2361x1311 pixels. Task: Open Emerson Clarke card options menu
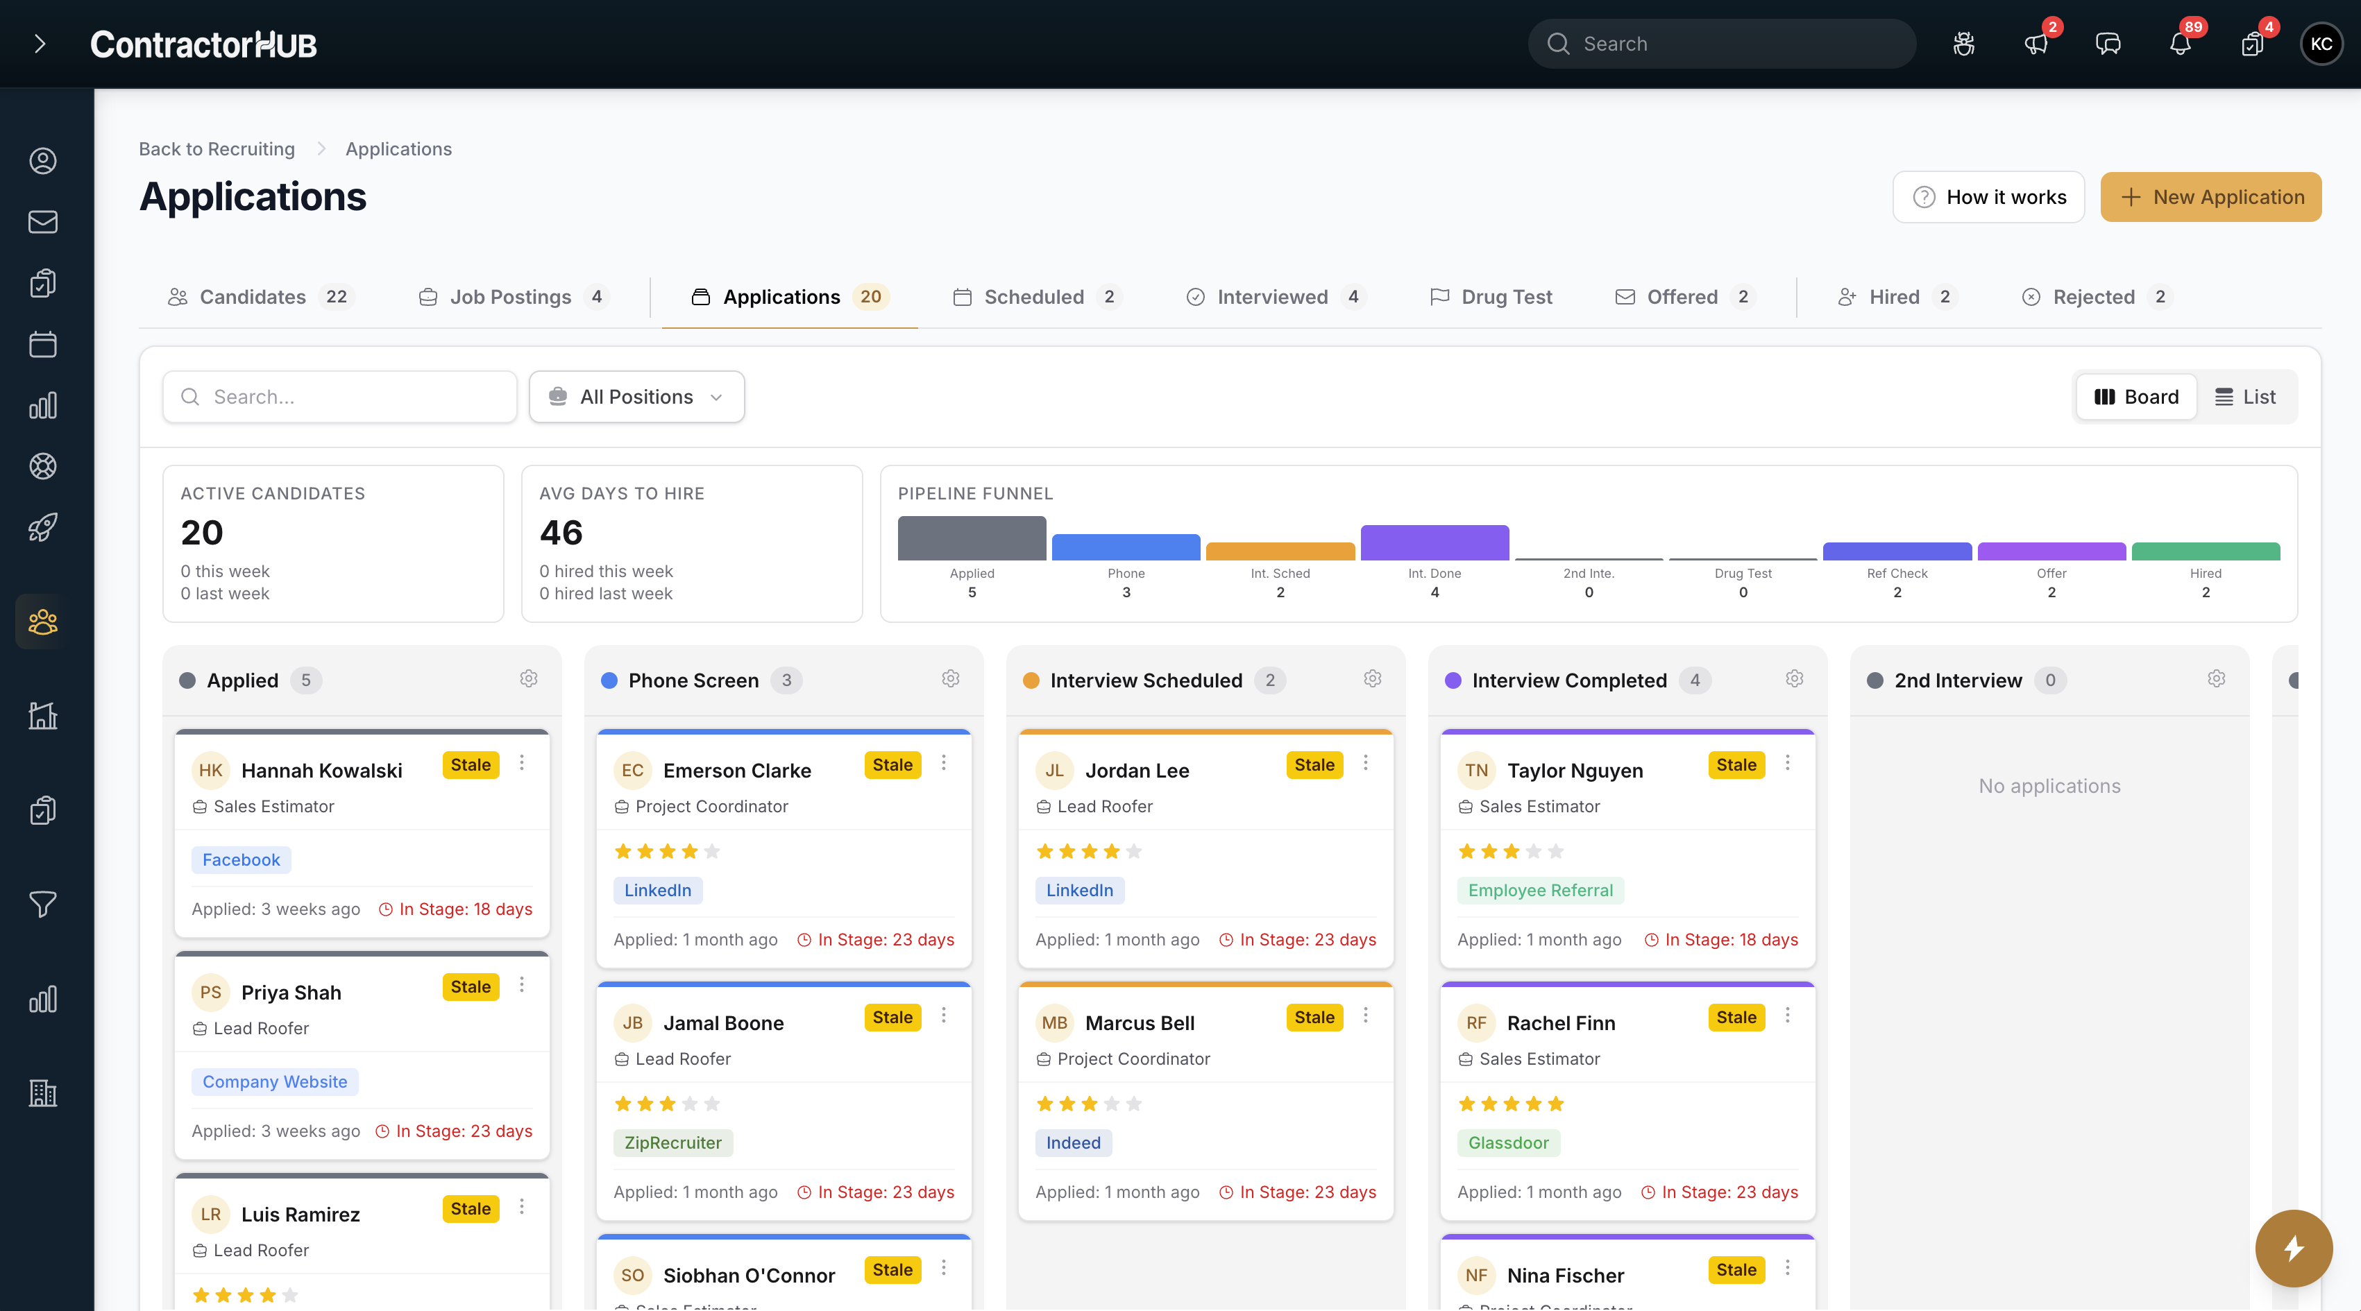tap(943, 763)
